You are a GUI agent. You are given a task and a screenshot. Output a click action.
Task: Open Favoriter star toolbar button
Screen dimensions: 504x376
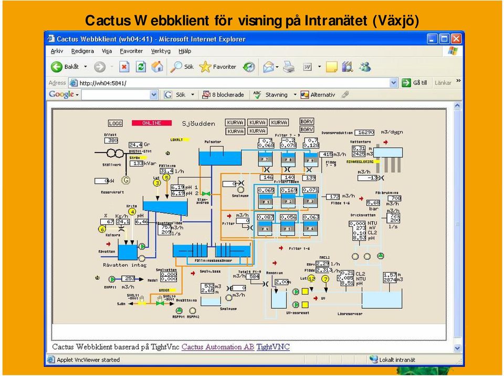coord(217,67)
